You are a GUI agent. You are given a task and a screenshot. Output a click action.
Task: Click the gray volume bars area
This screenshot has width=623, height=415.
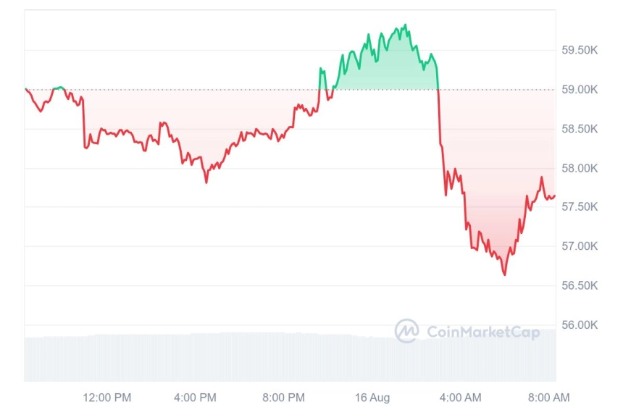[x=290, y=356]
